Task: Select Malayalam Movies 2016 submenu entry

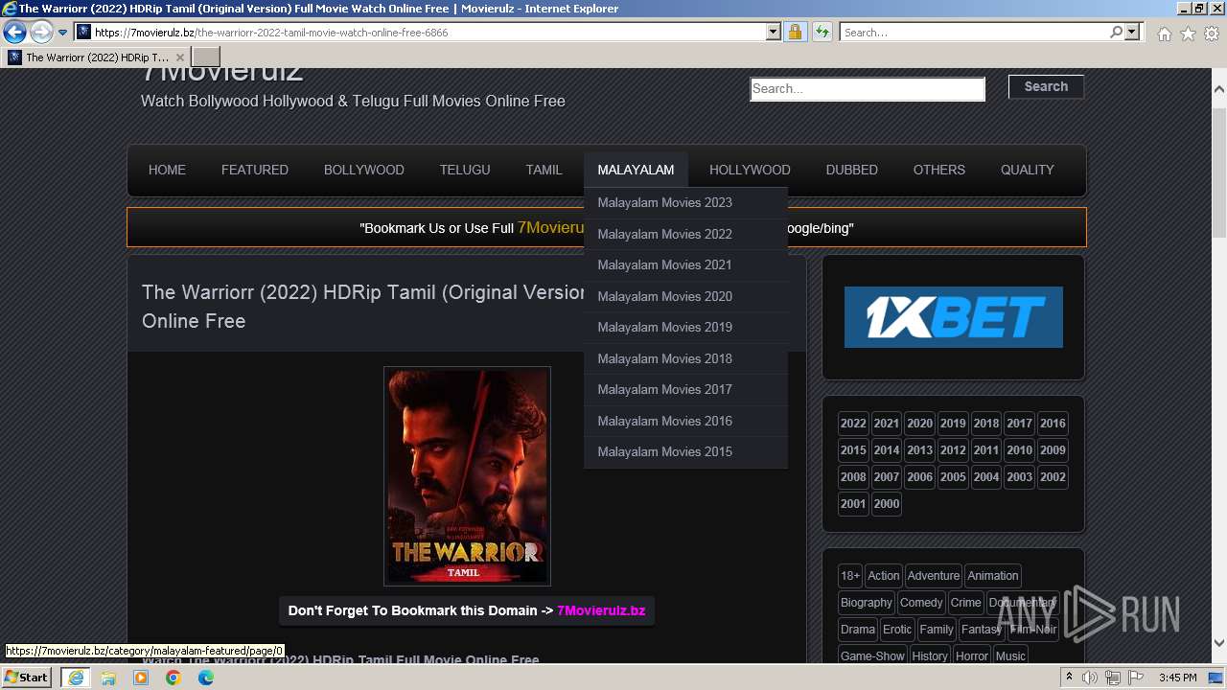Action: click(x=685, y=421)
